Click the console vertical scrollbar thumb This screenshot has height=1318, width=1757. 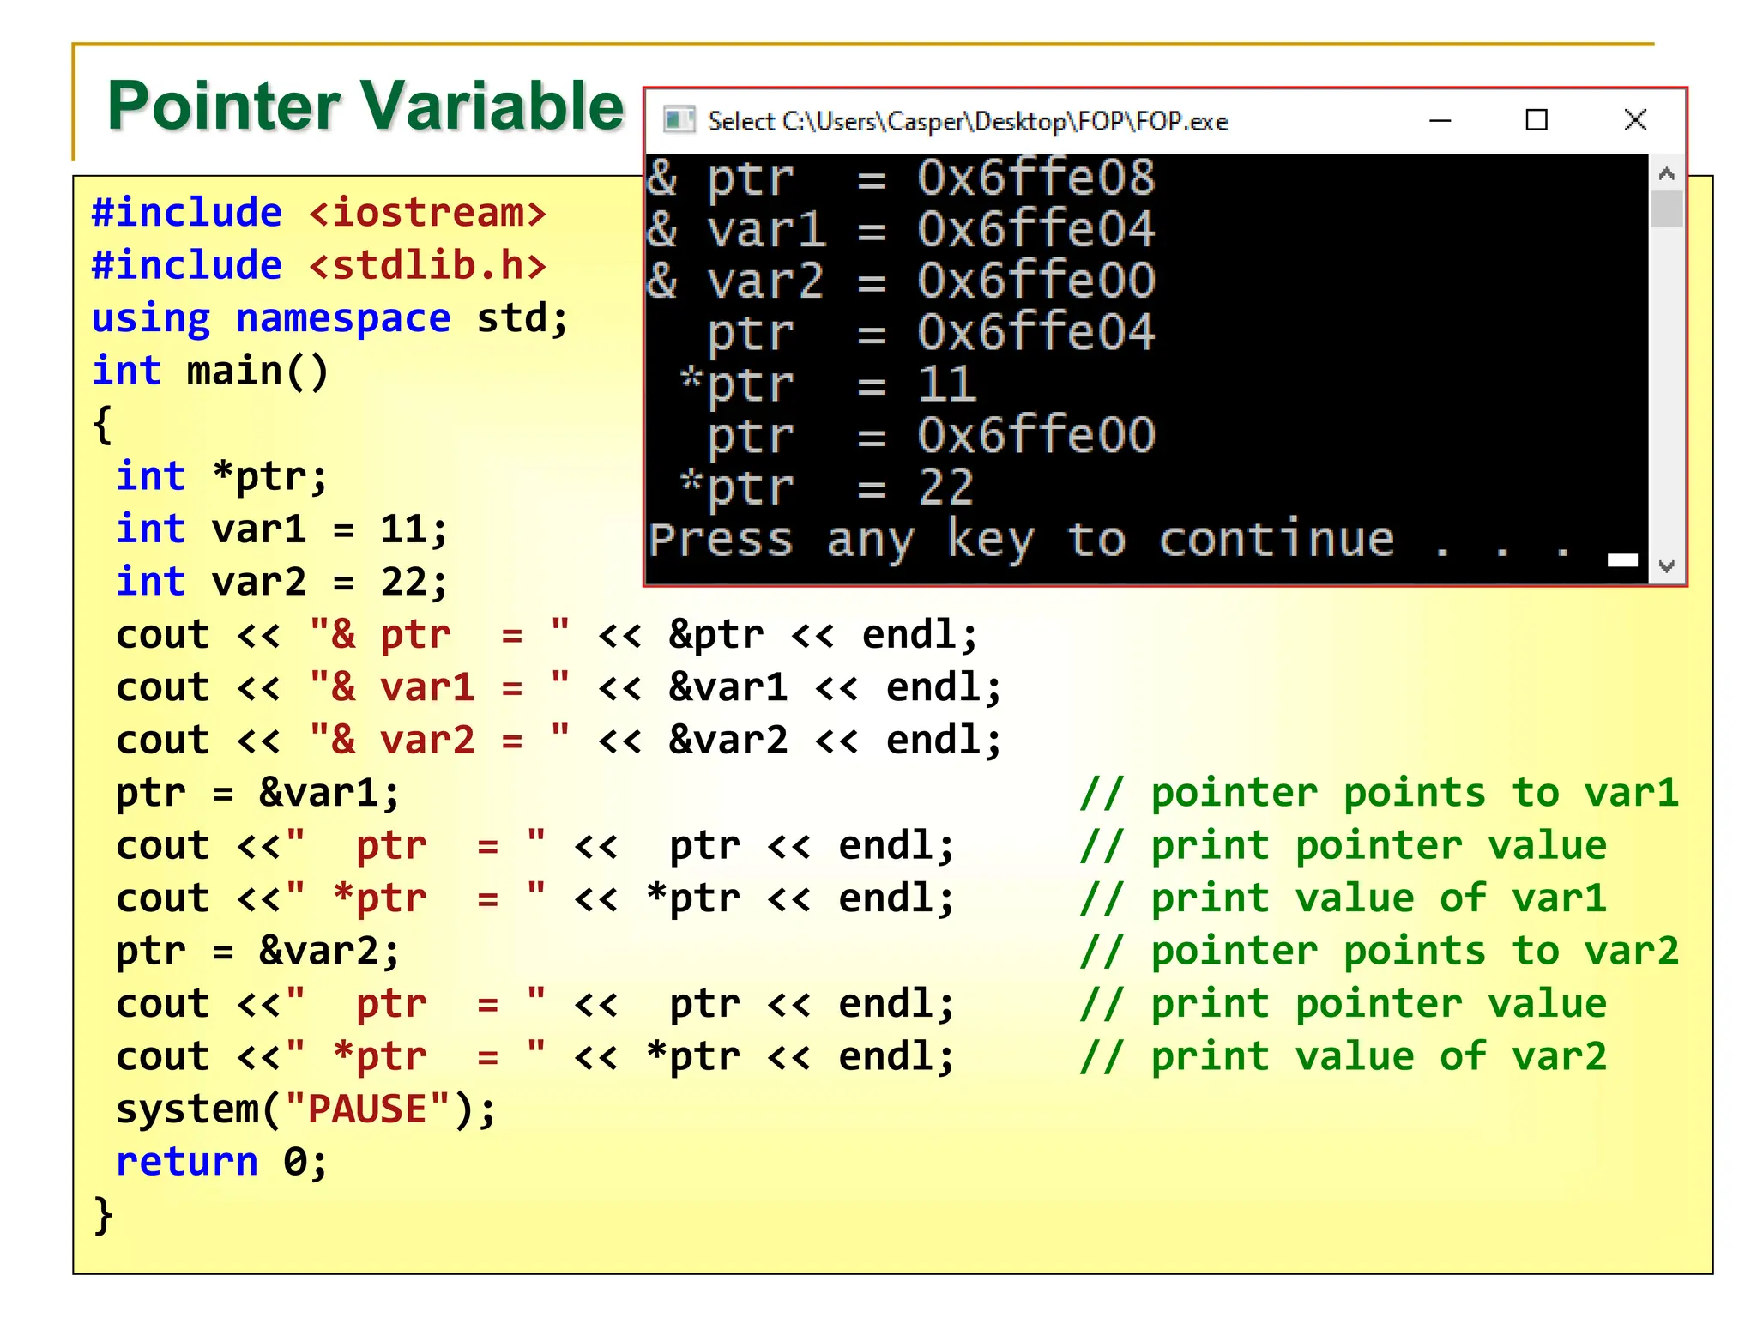[1667, 209]
